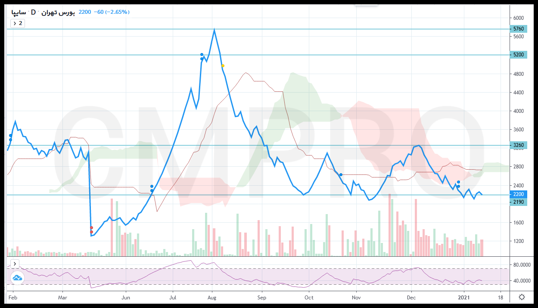Click the Jun label on the time axis
This screenshot has height=308, width=538.
[x=126, y=297]
